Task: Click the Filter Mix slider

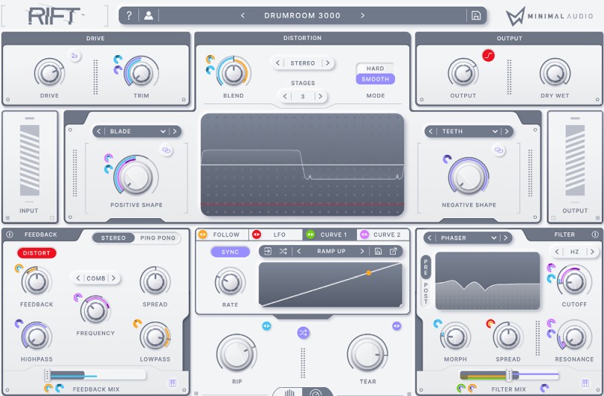Action: tap(509, 375)
